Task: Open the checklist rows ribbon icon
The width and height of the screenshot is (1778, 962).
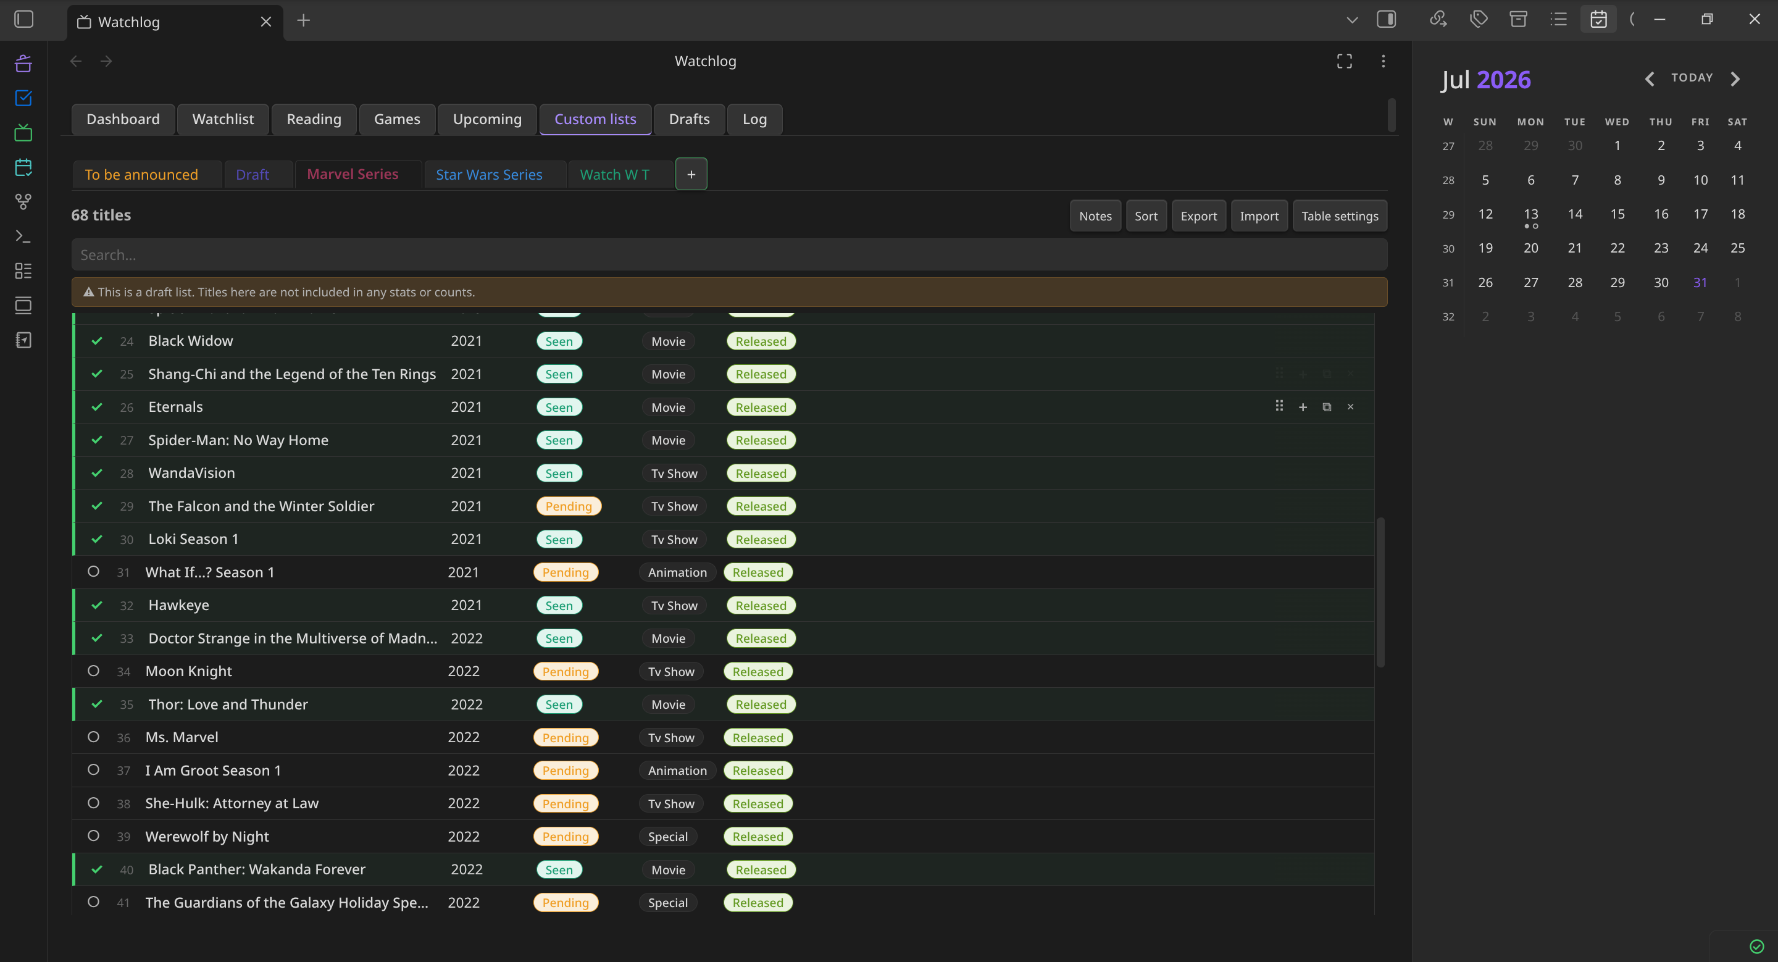Action: 23,270
